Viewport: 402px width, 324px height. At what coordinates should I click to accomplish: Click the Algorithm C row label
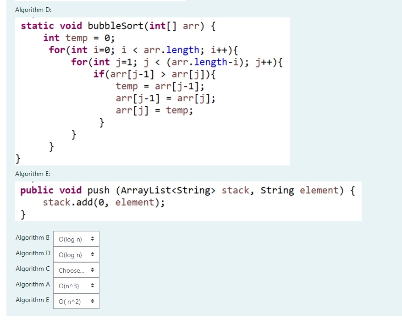(33, 269)
